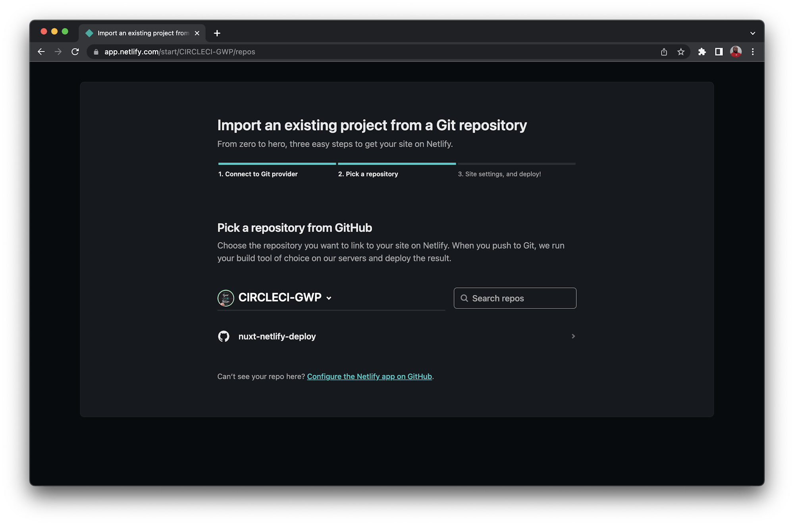This screenshot has width=794, height=525.
Task: Click the CIRCLECI-GWP organization avatar
Action: tap(225, 298)
